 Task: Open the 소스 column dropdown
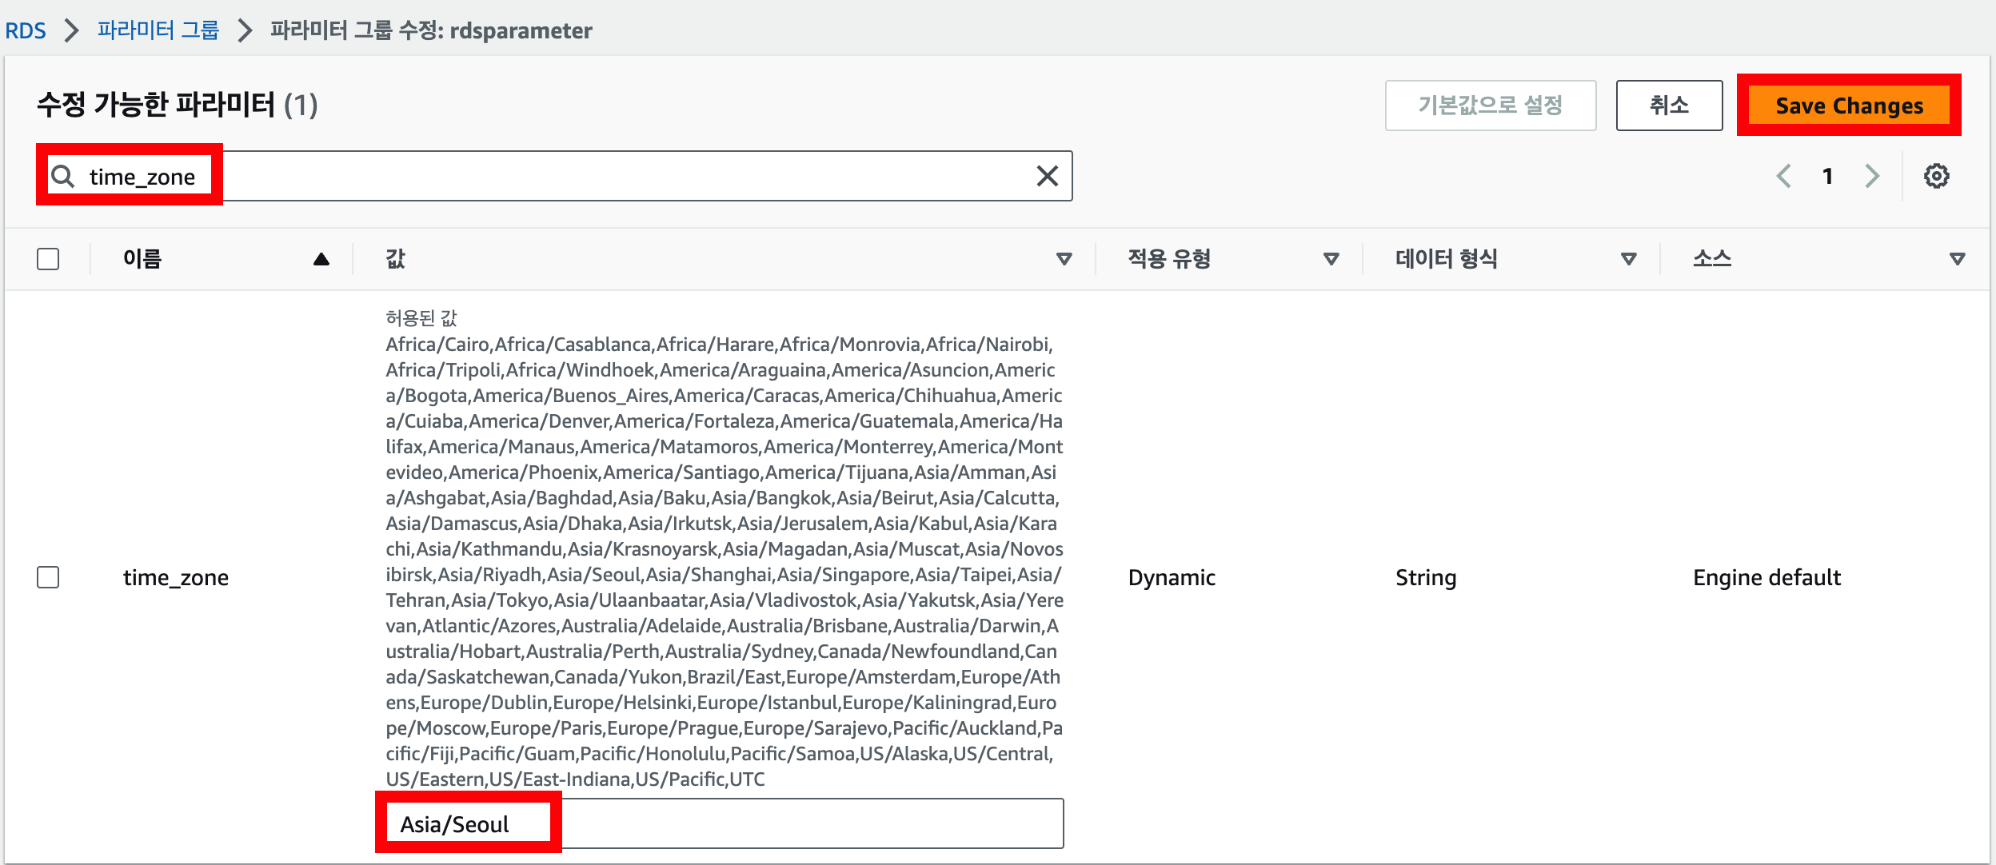pyautogui.click(x=1957, y=259)
